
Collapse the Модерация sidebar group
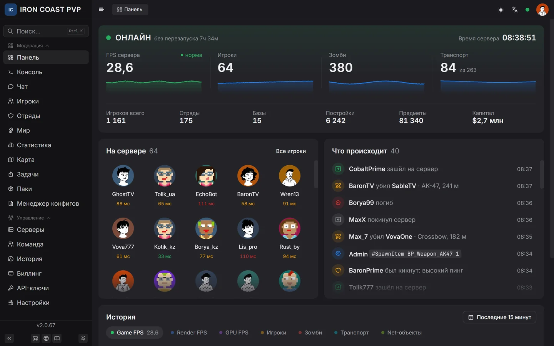[x=29, y=46]
